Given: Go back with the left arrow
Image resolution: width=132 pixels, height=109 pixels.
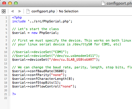Looking at the screenshot, I should (12, 11).
